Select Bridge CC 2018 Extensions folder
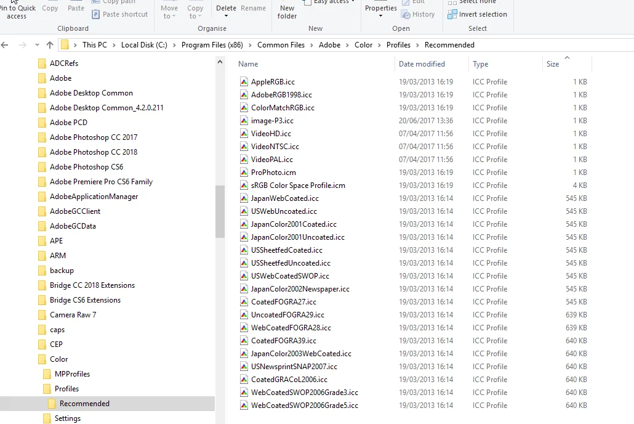634x424 pixels. pyautogui.click(x=92, y=285)
